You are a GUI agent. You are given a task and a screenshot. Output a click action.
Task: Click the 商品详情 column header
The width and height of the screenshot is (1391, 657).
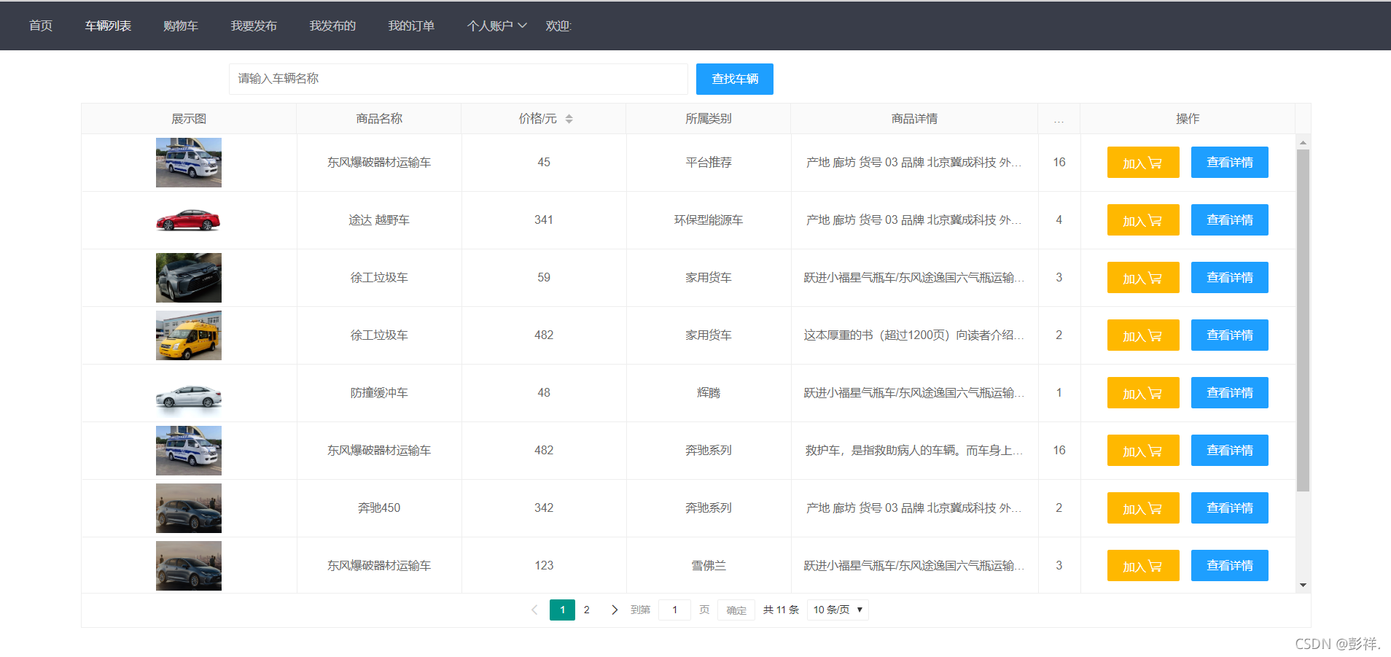[x=914, y=119]
